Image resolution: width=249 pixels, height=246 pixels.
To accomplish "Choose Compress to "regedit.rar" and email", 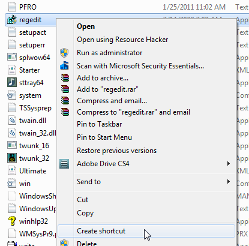I will coord(133,112).
